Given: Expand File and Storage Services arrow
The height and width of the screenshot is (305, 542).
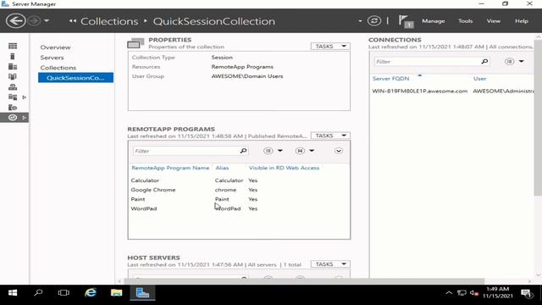Looking at the screenshot, I should (x=25, y=97).
